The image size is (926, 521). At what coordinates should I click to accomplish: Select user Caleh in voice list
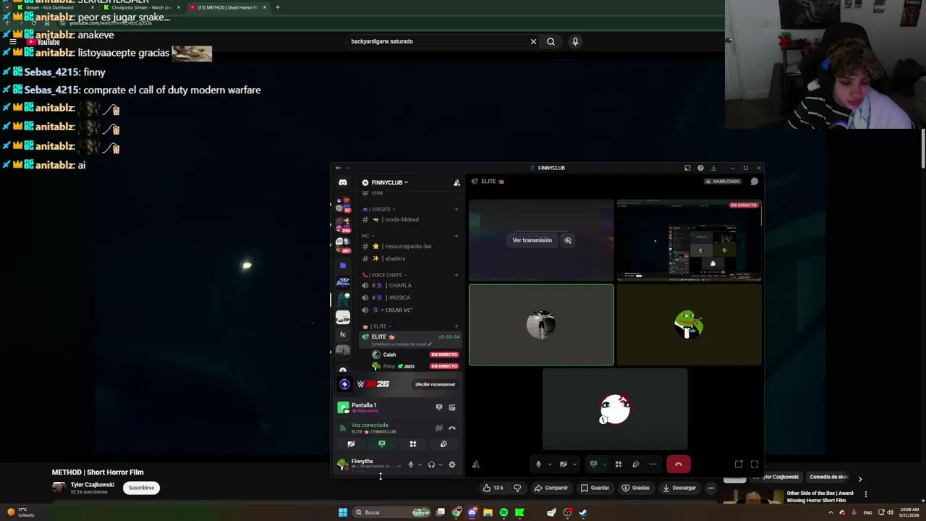pos(415,355)
